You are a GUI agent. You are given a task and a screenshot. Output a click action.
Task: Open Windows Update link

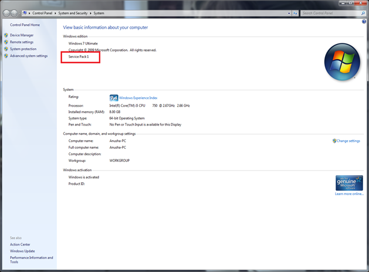tap(22, 251)
